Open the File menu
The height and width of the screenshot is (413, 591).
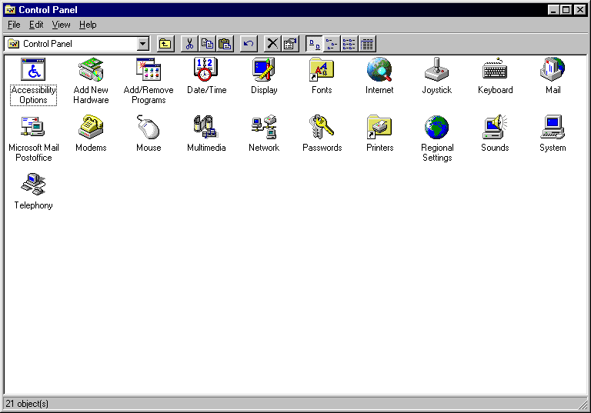(x=14, y=25)
